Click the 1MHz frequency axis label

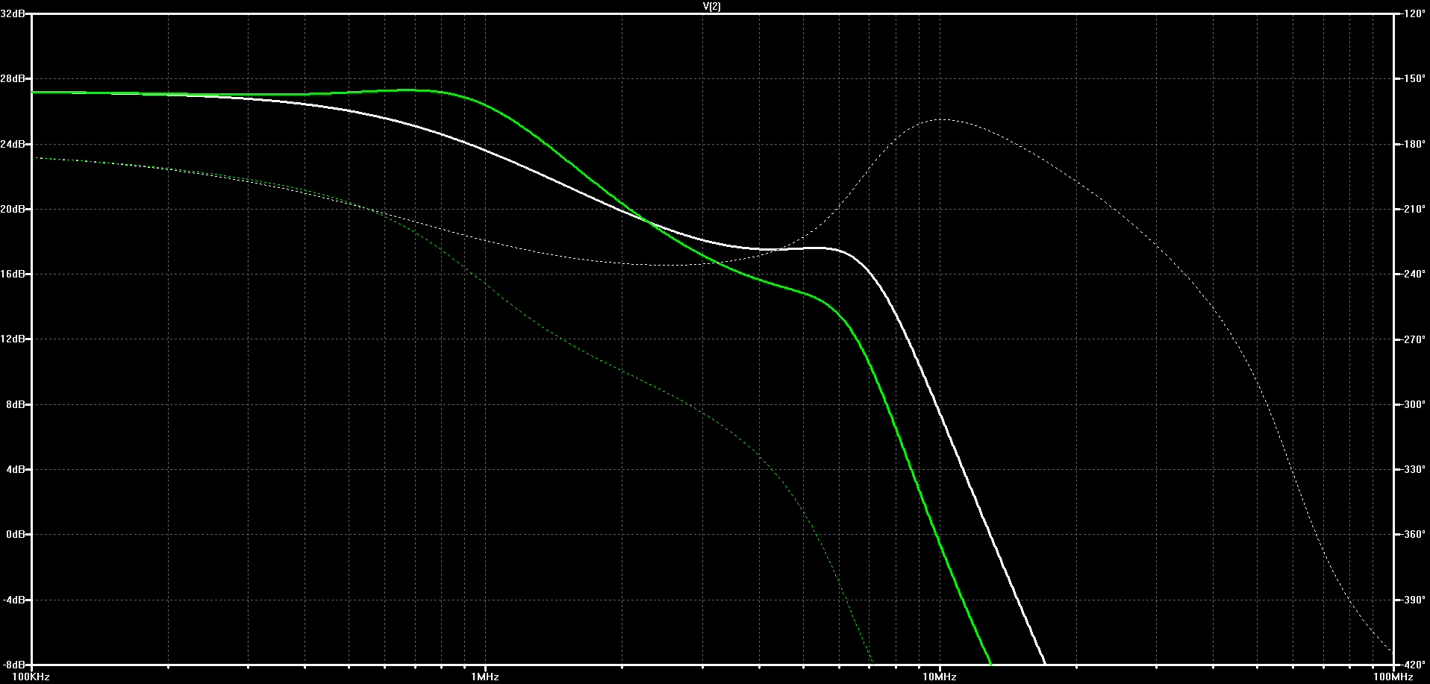[485, 677]
